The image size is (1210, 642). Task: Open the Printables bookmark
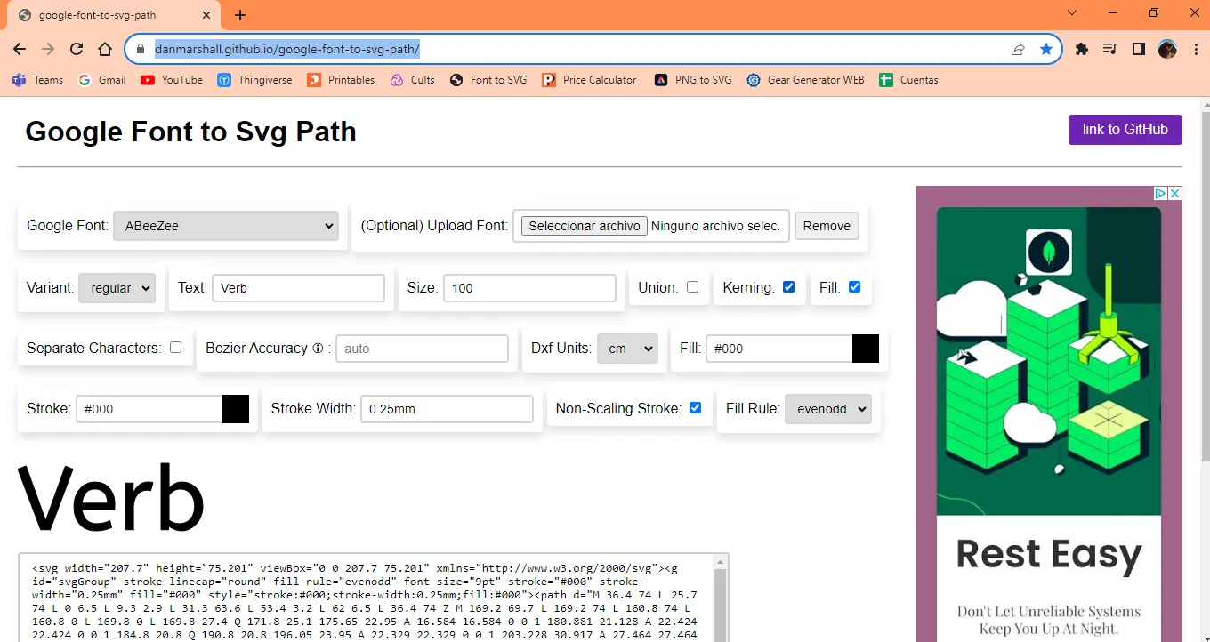342,80
